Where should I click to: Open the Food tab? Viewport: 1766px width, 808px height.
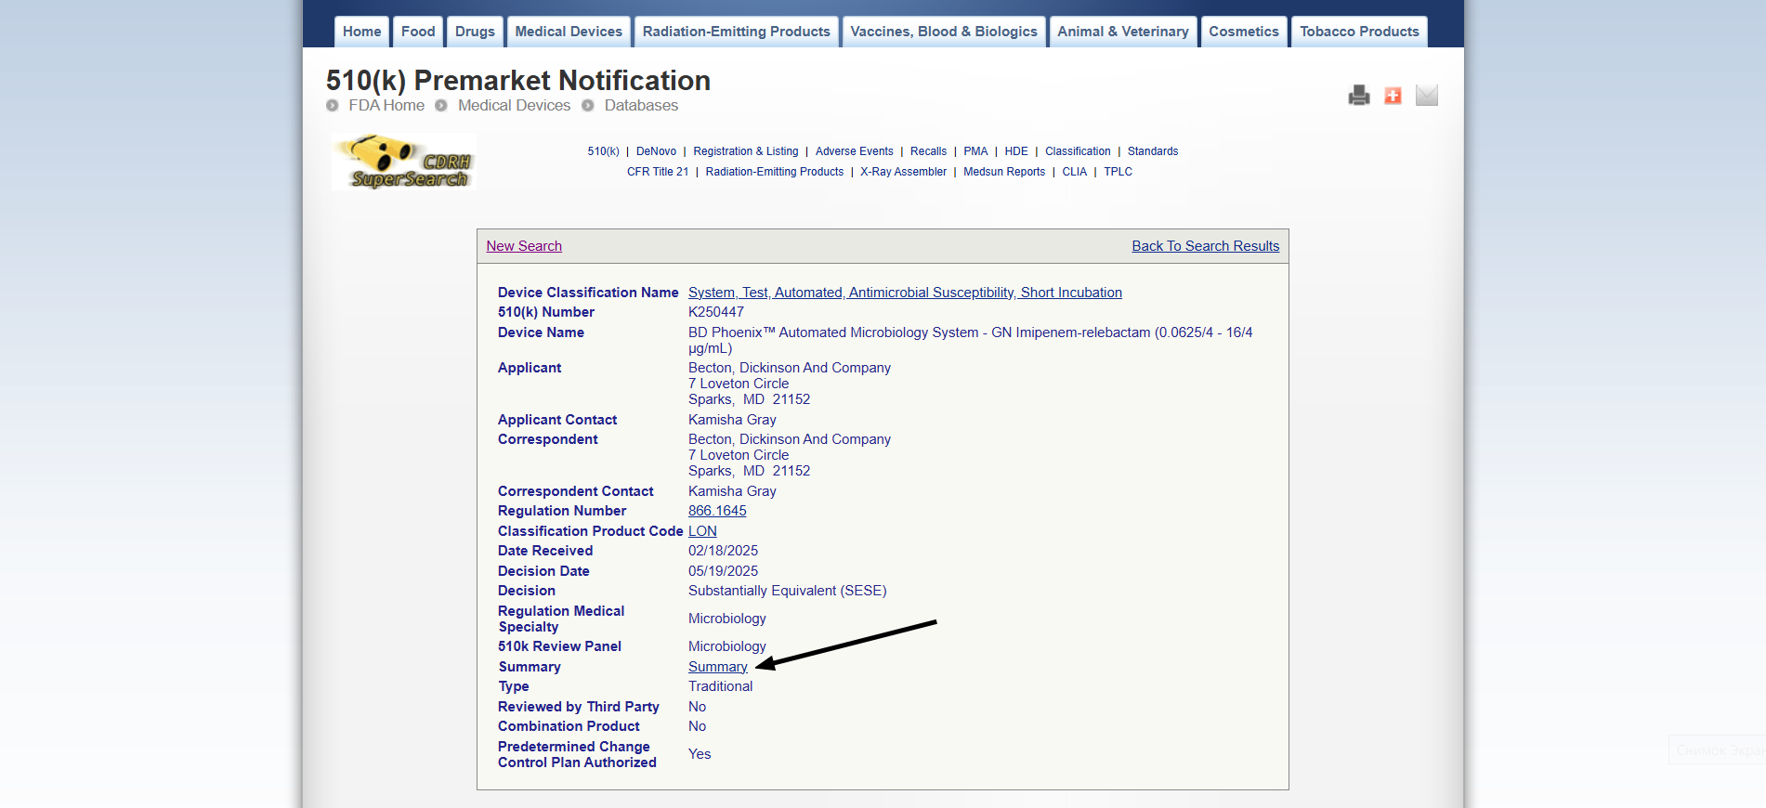(418, 32)
